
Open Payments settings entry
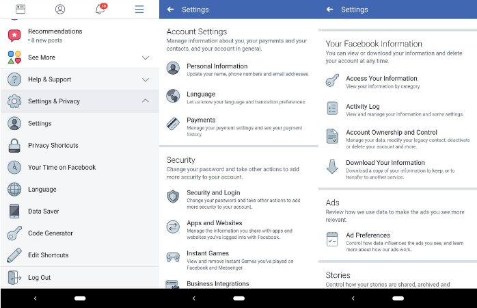click(238, 127)
